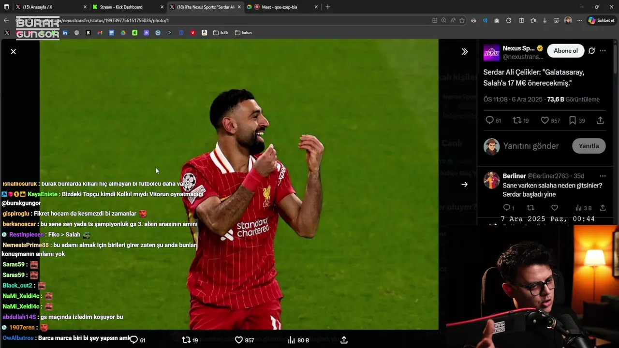The height and width of the screenshot is (348, 619).
Task: Toggle split screen icon in toolbar
Action: [521, 20]
